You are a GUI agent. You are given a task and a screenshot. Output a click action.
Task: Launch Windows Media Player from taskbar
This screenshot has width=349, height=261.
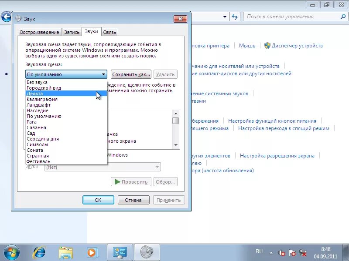click(x=92, y=253)
